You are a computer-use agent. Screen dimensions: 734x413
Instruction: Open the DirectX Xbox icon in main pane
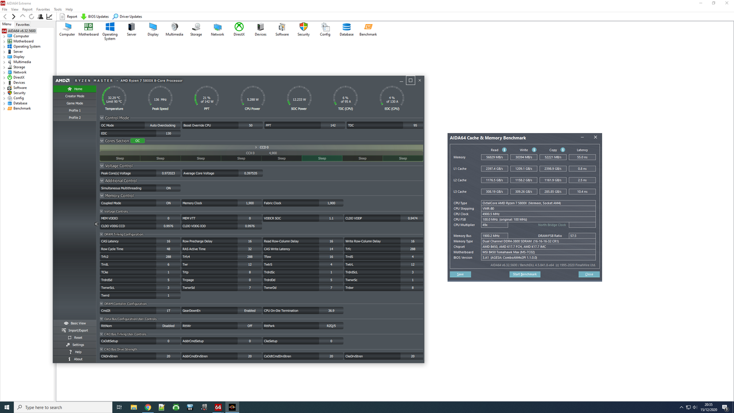(239, 27)
